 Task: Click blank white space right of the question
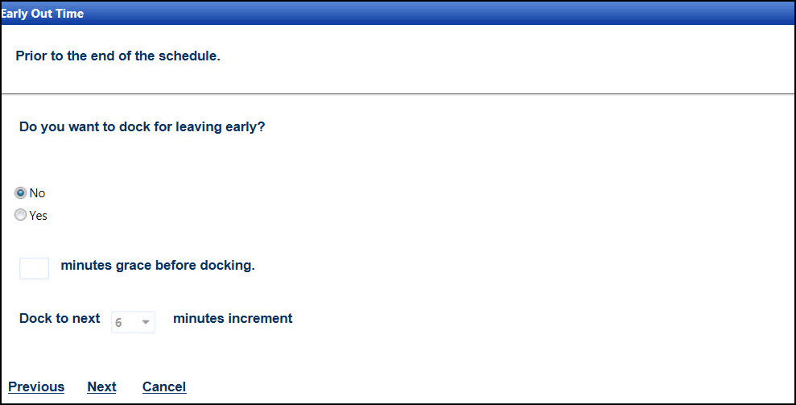pos(523,127)
